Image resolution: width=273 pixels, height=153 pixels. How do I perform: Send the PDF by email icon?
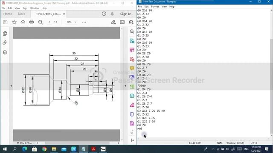(122, 22)
